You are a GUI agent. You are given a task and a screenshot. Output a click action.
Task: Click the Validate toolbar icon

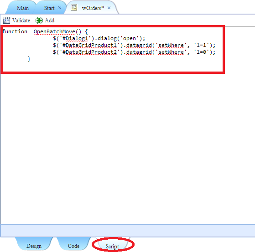click(6, 21)
